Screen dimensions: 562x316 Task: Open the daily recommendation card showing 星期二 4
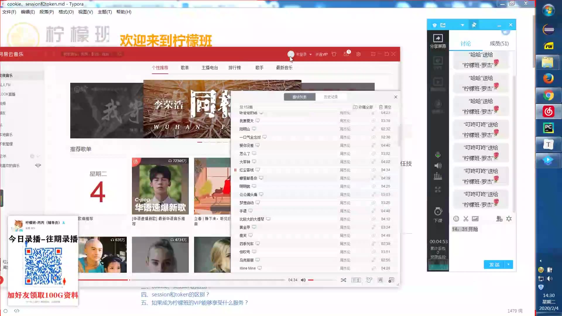coord(98,186)
